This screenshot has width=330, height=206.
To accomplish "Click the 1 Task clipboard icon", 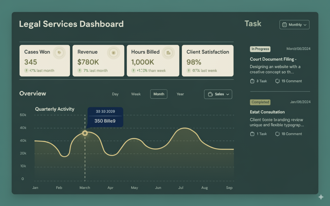I will point(252,134).
